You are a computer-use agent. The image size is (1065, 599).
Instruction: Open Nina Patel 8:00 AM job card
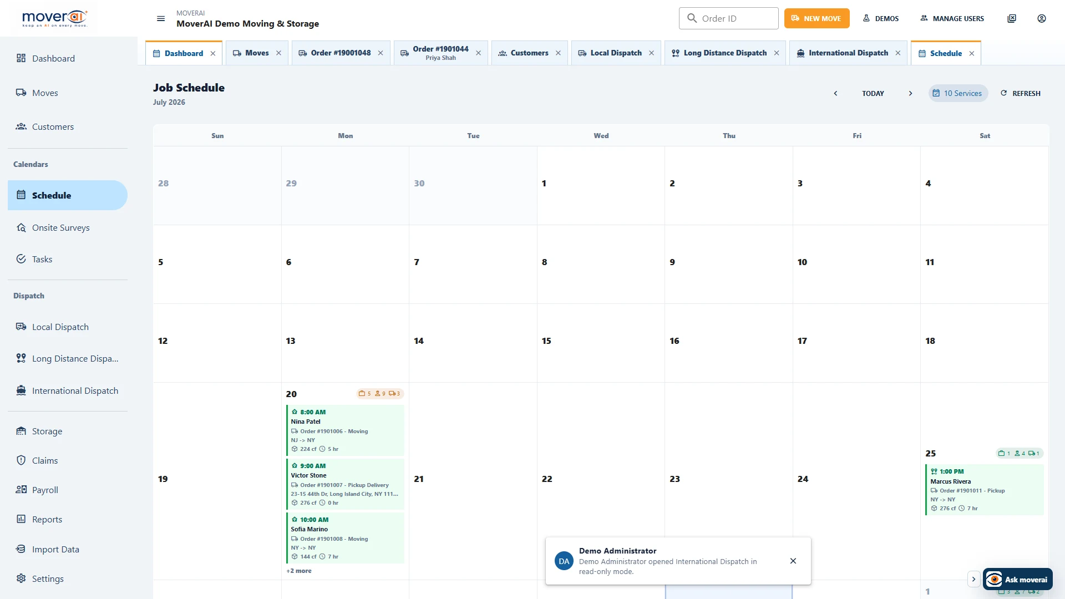coord(345,430)
